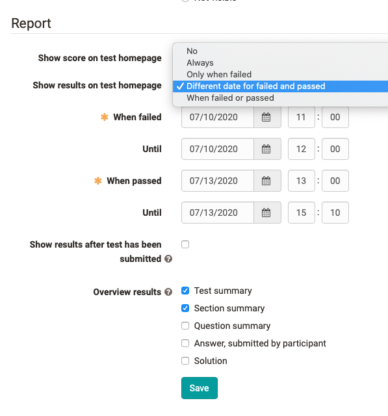Viewport: 388px width, 416px height.
Task: Open calendar picker for When failed date
Action: coord(267,117)
